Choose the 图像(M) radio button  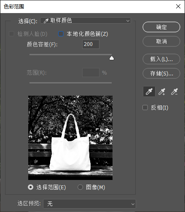(80, 187)
